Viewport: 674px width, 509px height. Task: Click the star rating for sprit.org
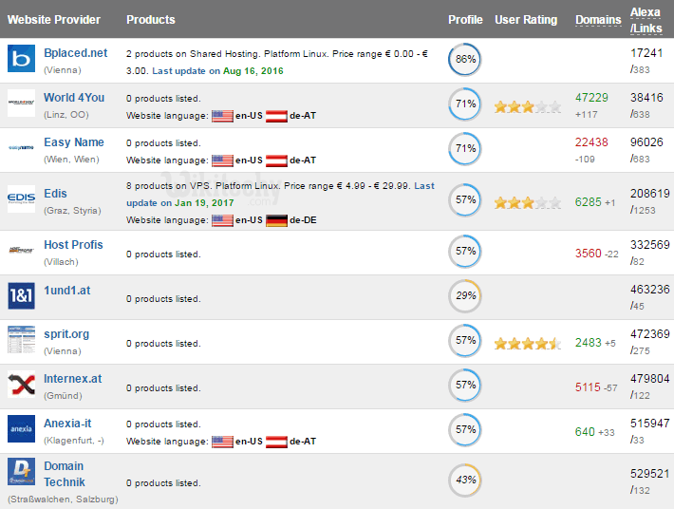(528, 344)
